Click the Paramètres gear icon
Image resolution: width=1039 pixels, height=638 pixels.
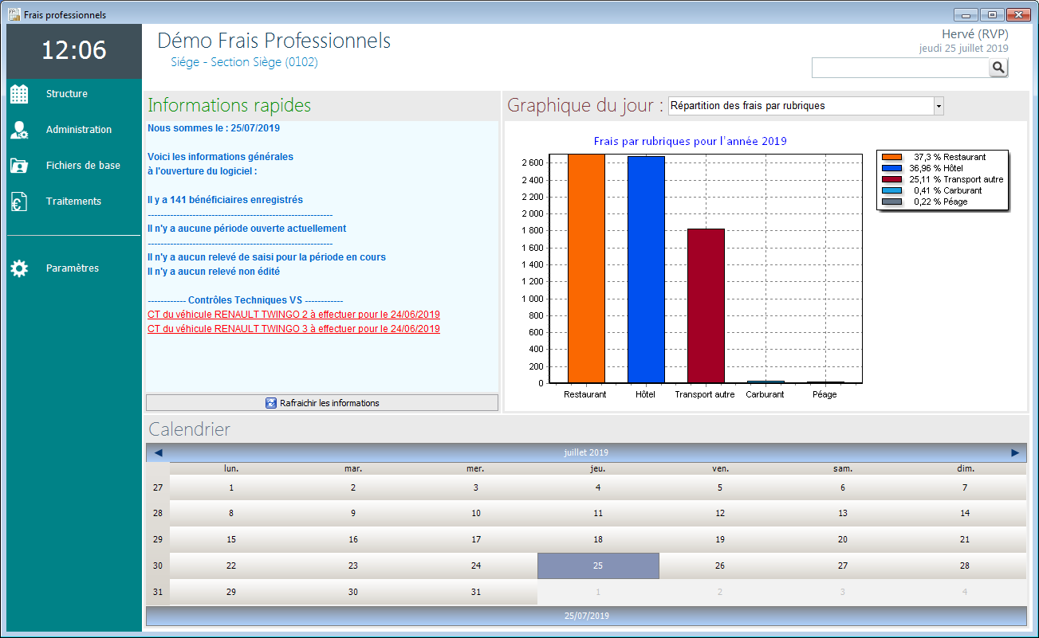click(x=19, y=268)
